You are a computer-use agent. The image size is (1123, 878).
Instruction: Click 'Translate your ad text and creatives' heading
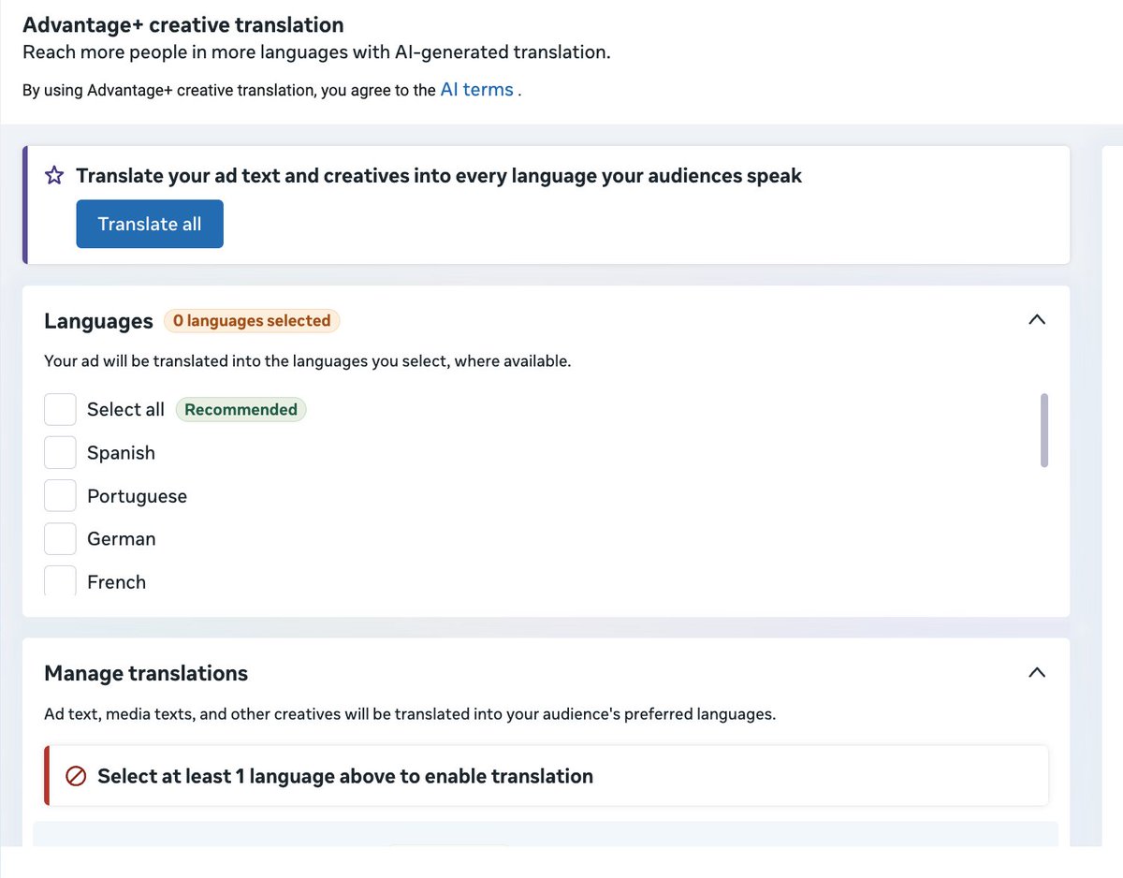pyautogui.click(x=439, y=176)
